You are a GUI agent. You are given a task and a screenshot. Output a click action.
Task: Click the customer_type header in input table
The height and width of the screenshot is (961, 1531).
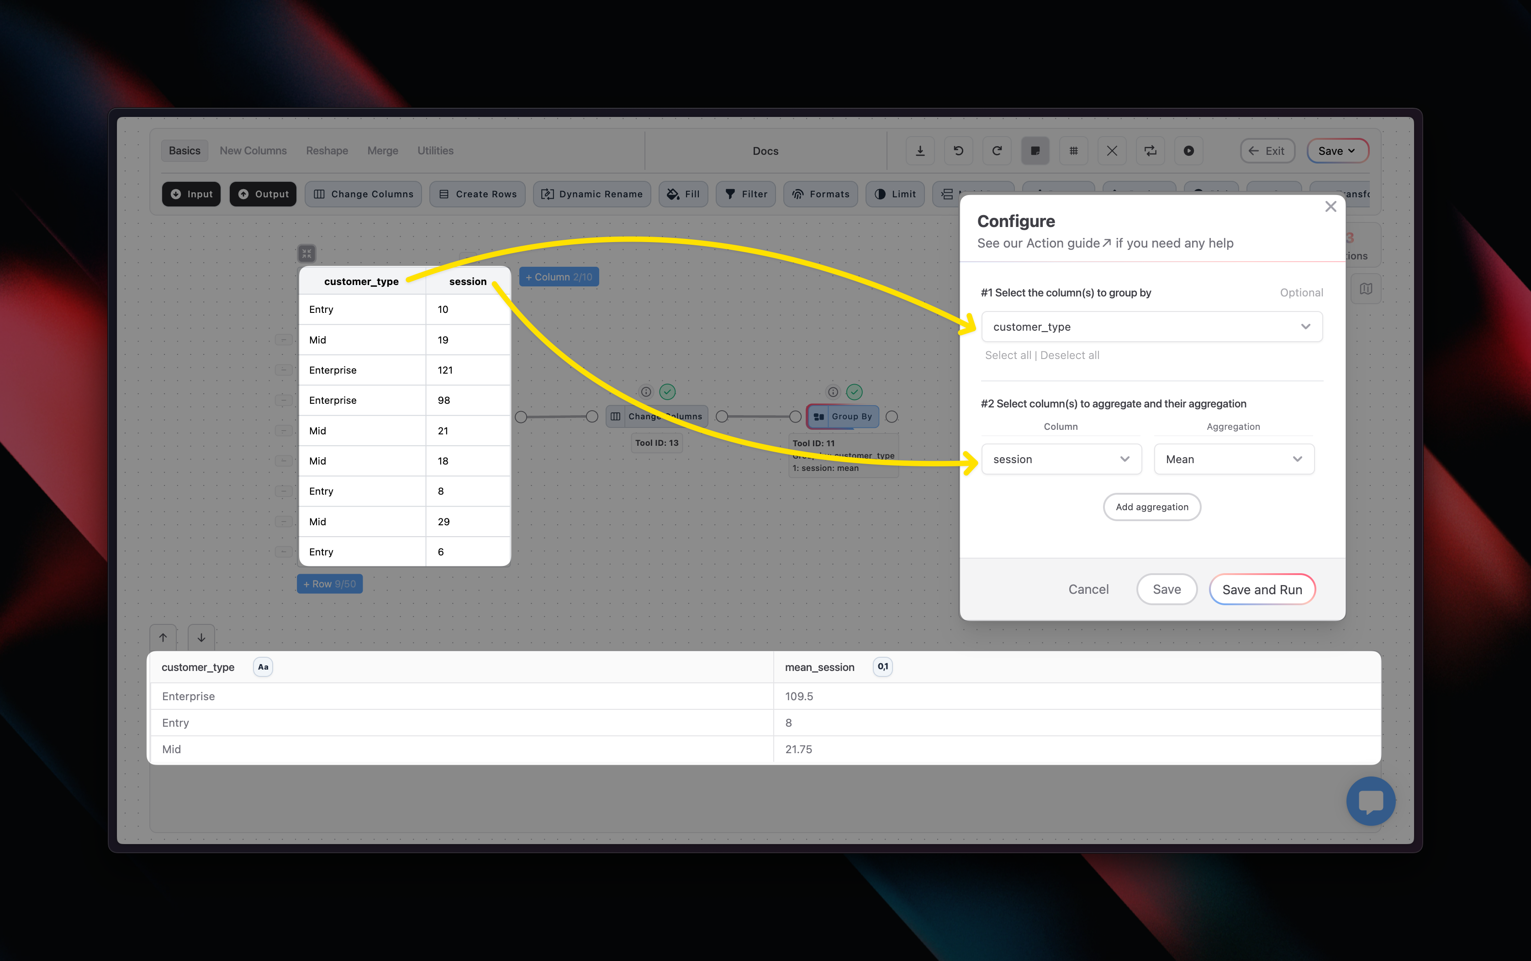click(x=361, y=281)
